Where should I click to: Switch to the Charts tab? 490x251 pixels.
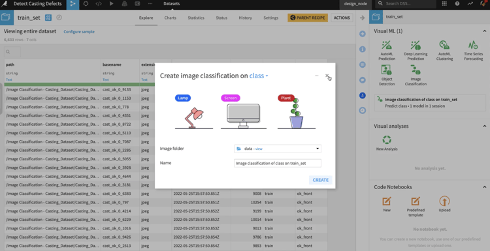tap(171, 18)
